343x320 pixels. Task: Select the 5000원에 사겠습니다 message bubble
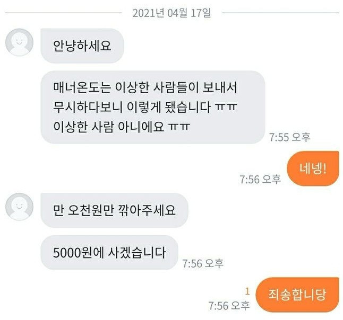(109, 253)
